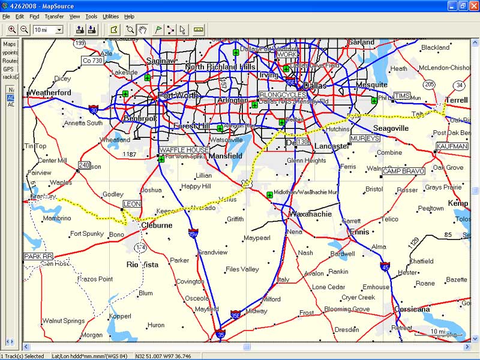Click the map's horizontal scrollbar right arrow

(x=467, y=347)
